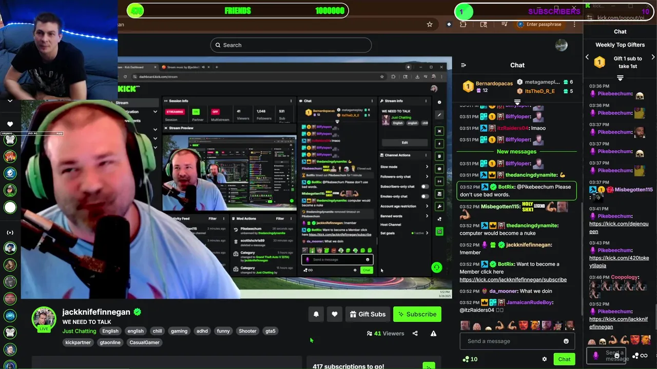
Task: Click the verified badge next to jackknifefinnegan
Action: (x=138, y=312)
